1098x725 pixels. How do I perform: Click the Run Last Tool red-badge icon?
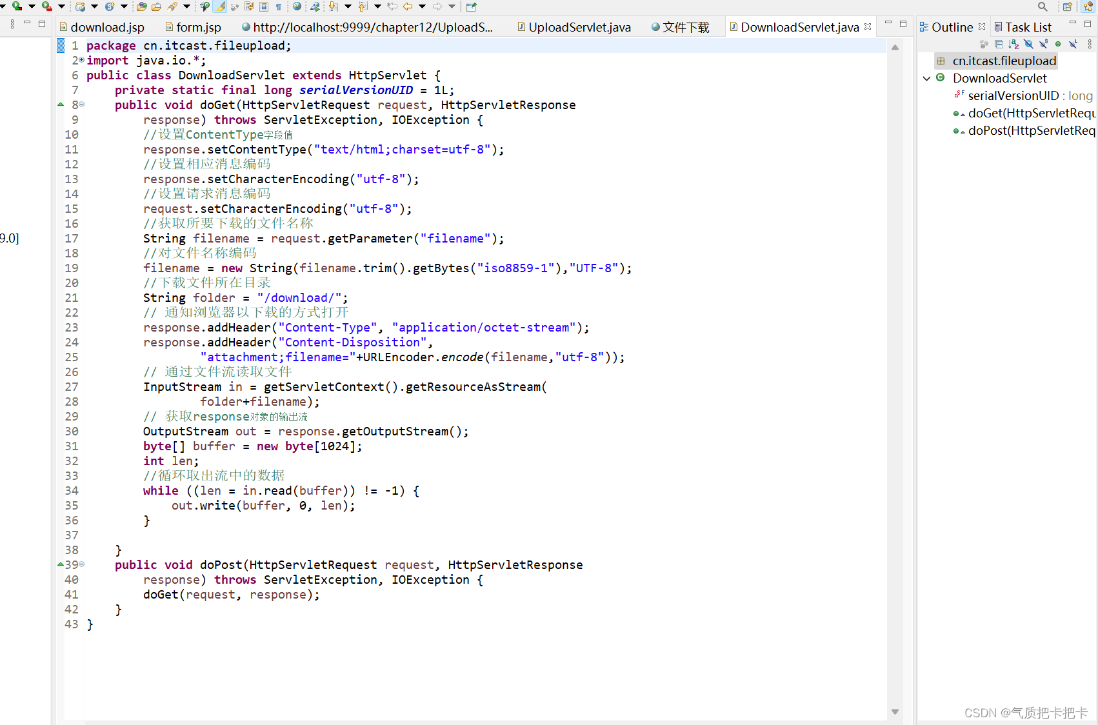(47, 6)
